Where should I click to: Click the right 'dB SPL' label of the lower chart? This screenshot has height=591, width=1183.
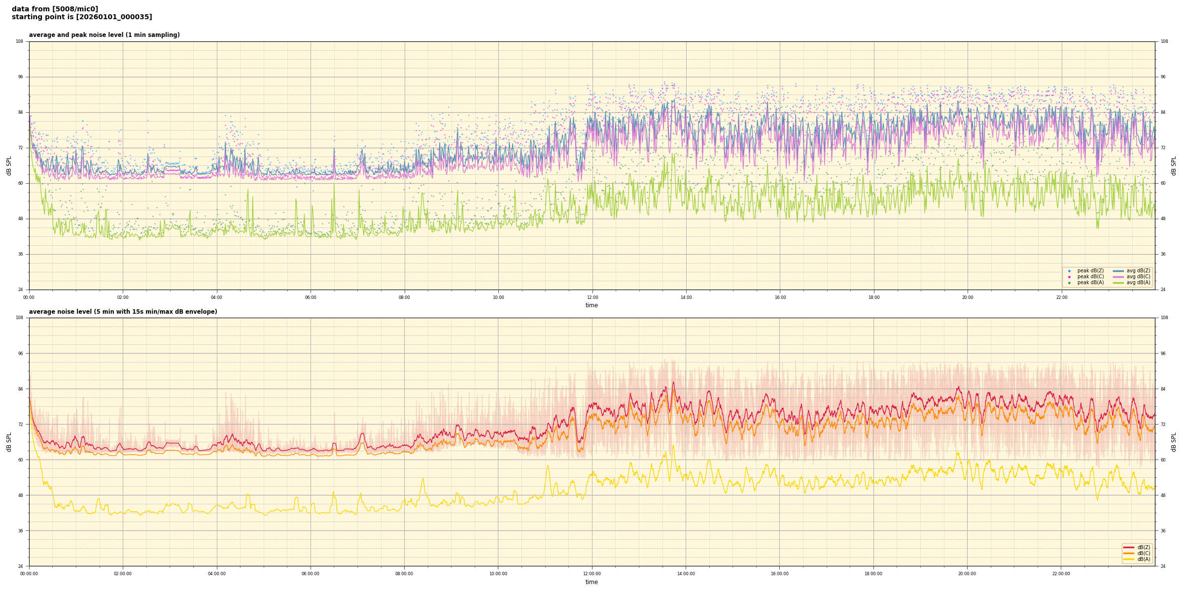1174,442
